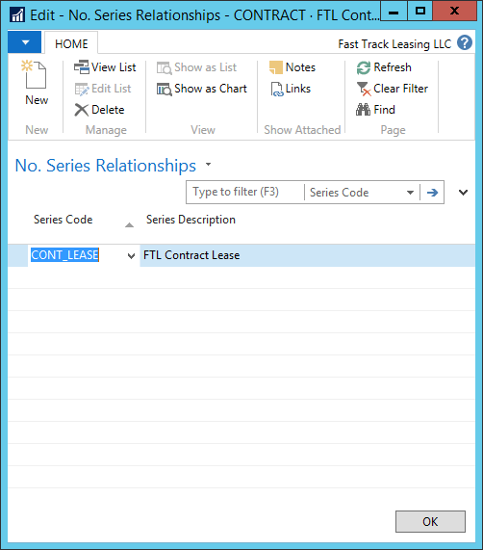Expand the Series Code filter field dropdown
Screen dimensions: 483x550
[410, 193]
